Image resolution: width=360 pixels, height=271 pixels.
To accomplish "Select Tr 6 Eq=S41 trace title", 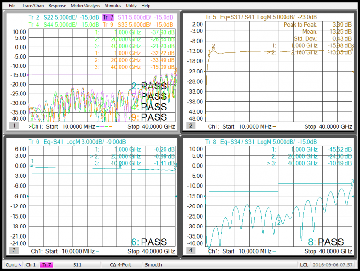I will 77,142.
